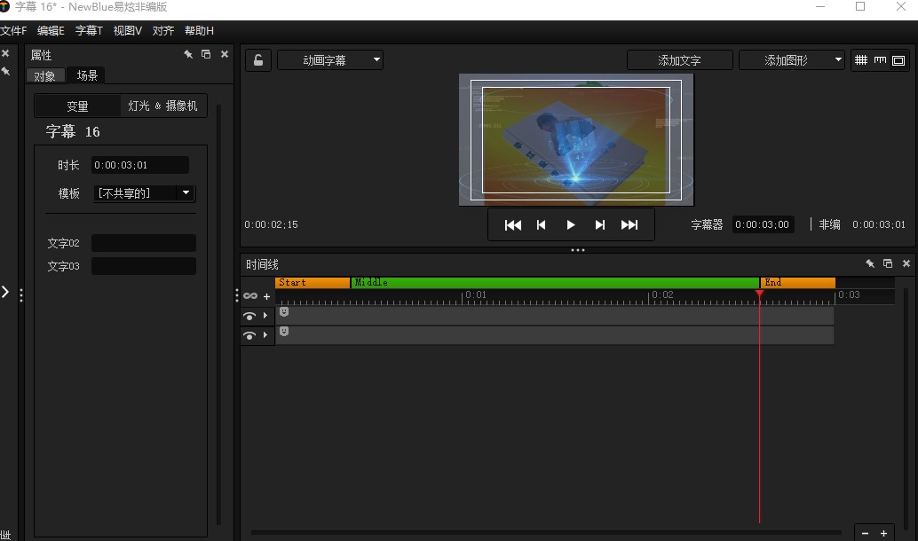The height and width of the screenshot is (541, 918).
Task: Switch to the 对象 tab
Action: [45, 76]
